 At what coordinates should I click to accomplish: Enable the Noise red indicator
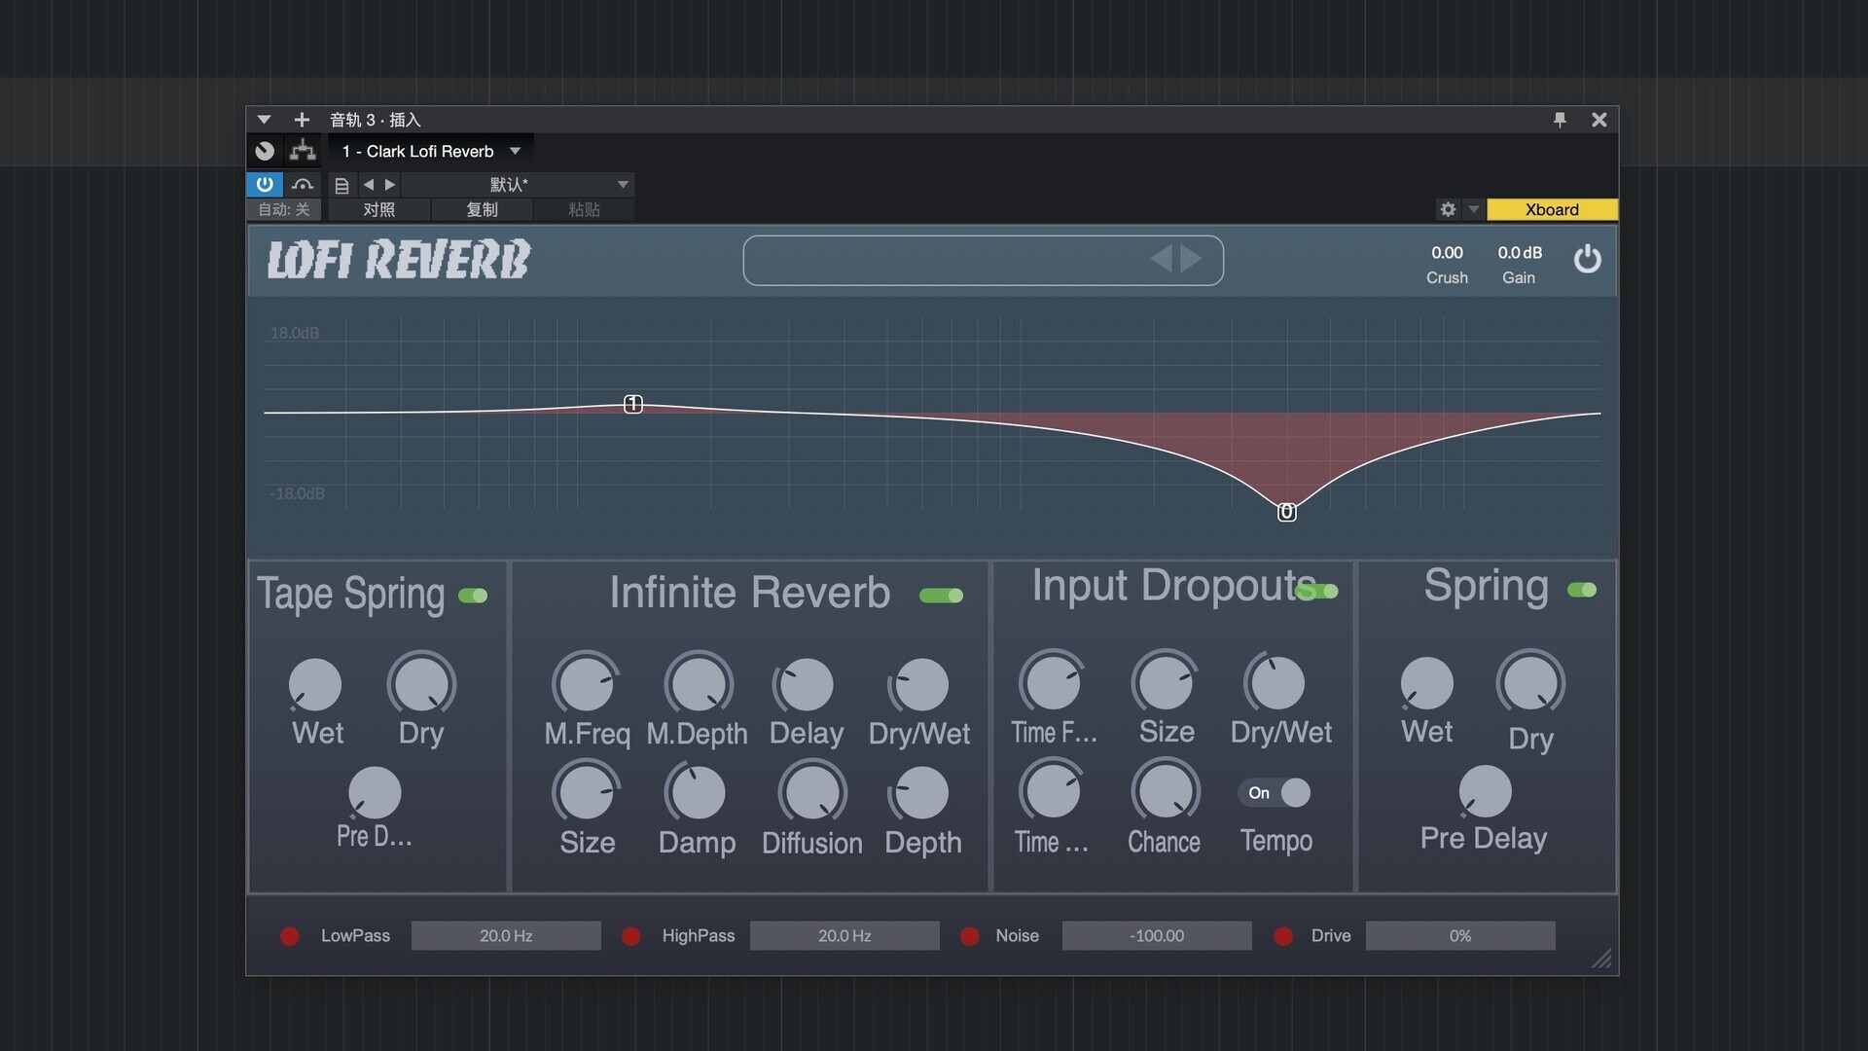[969, 936]
